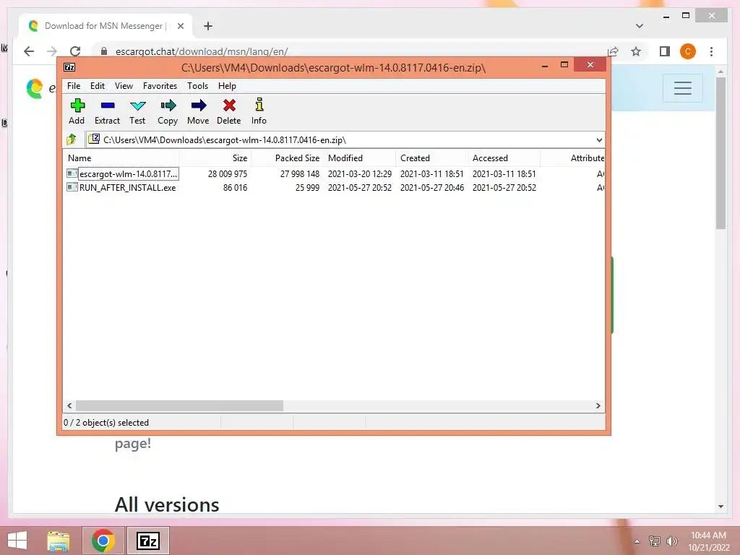Viewport: 740px width, 555px height.
Task: Click the 2021-05-27 20:46 created date
Action: click(432, 187)
